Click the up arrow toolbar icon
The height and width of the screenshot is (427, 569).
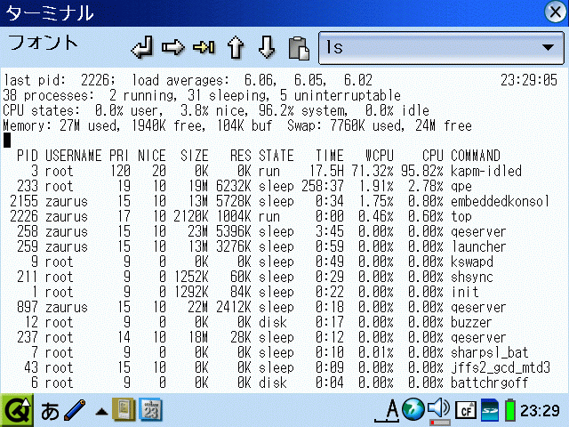pyautogui.click(x=236, y=47)
